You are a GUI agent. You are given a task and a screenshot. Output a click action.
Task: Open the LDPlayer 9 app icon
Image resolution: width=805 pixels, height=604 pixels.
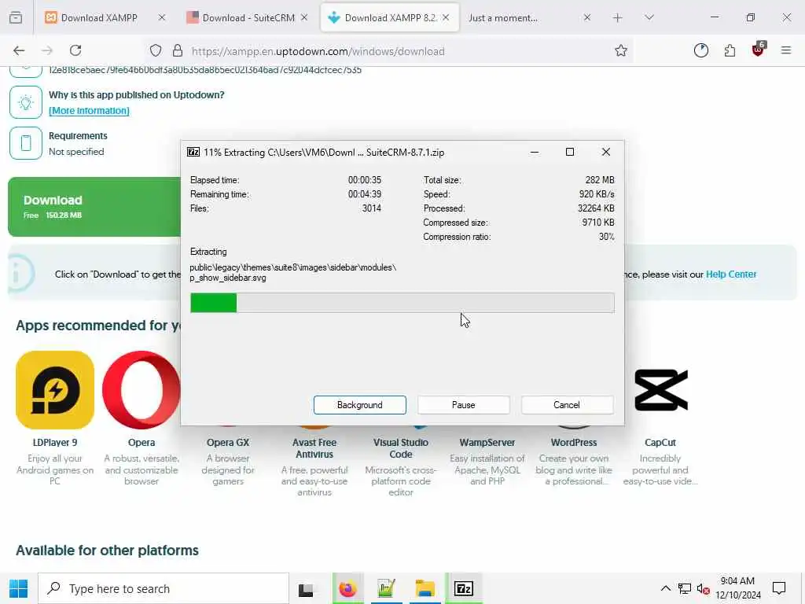(55, 390)
